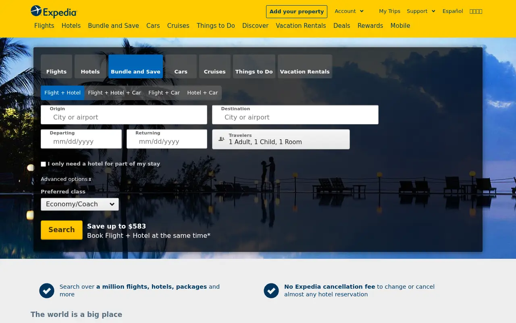This screenshot has height=323, width=516.
Task: Select the Cruises search tab
Action: (x=215, y=67)
